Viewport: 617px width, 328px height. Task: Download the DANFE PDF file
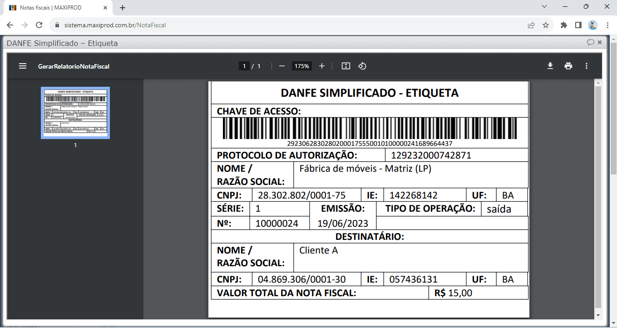point(550,66)
